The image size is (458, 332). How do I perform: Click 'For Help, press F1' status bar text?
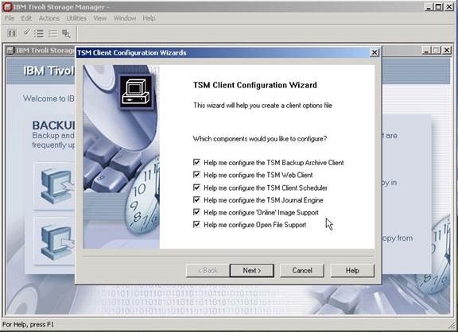coord(28,324)
